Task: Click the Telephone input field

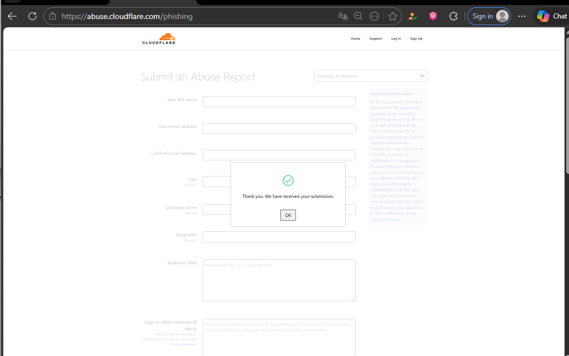Action: [279, 237]
